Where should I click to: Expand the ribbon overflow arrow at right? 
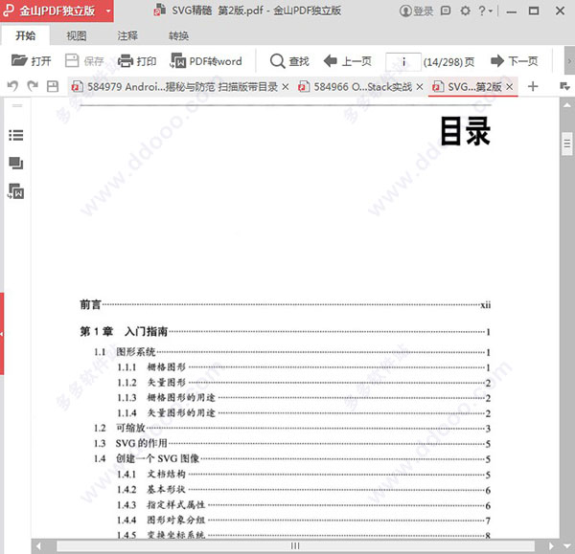pos(569,61)
